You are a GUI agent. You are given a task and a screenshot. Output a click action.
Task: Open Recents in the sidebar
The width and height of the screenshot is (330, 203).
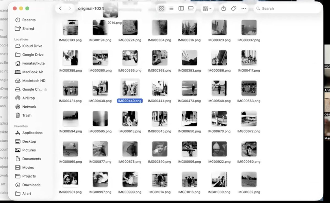click(29, 20)
